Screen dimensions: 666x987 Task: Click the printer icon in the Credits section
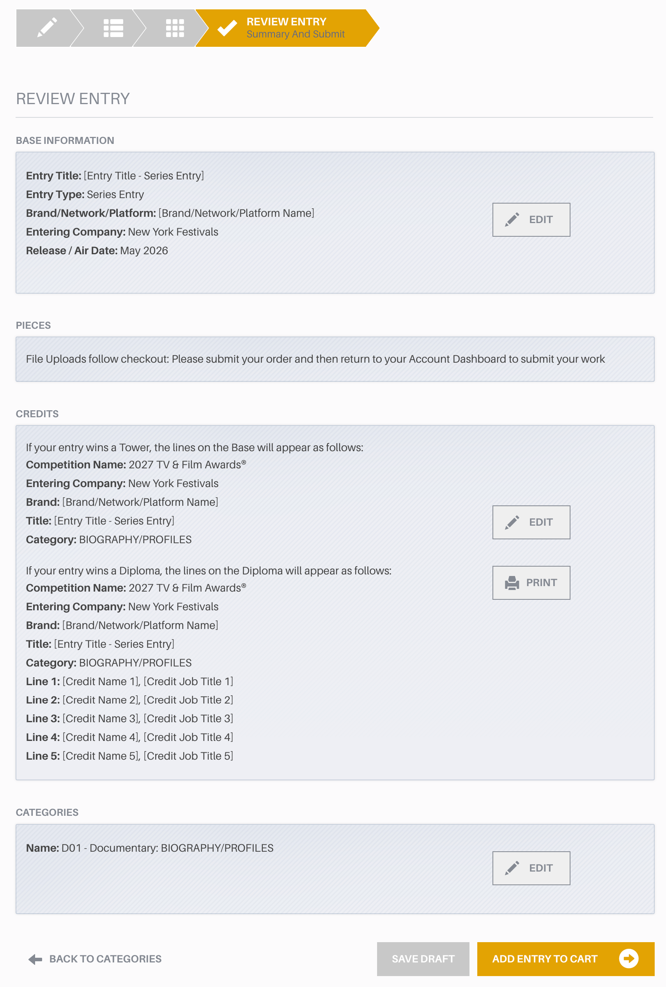coord(512,583)
